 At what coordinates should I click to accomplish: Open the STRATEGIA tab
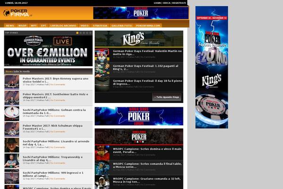(100, 26)
